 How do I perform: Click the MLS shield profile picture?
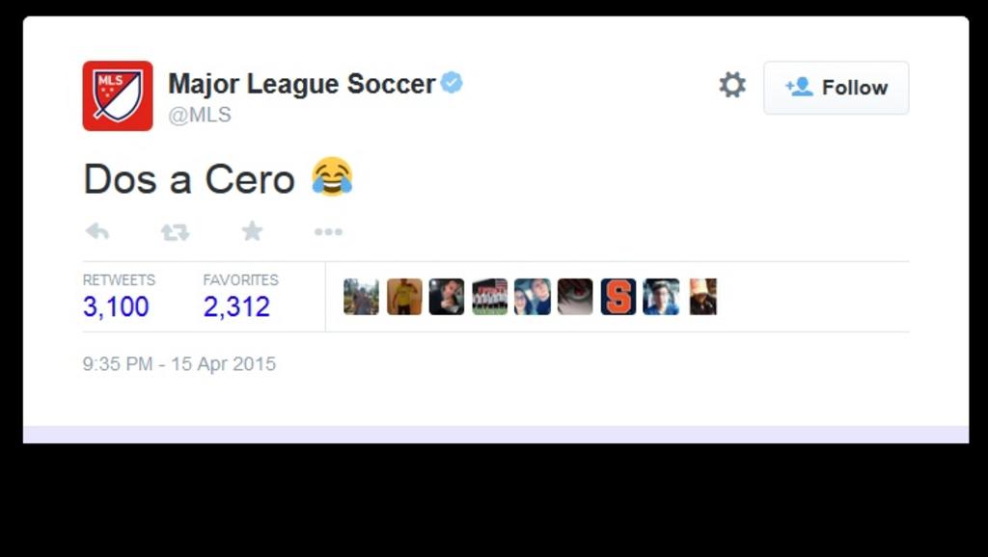[118, 95]
